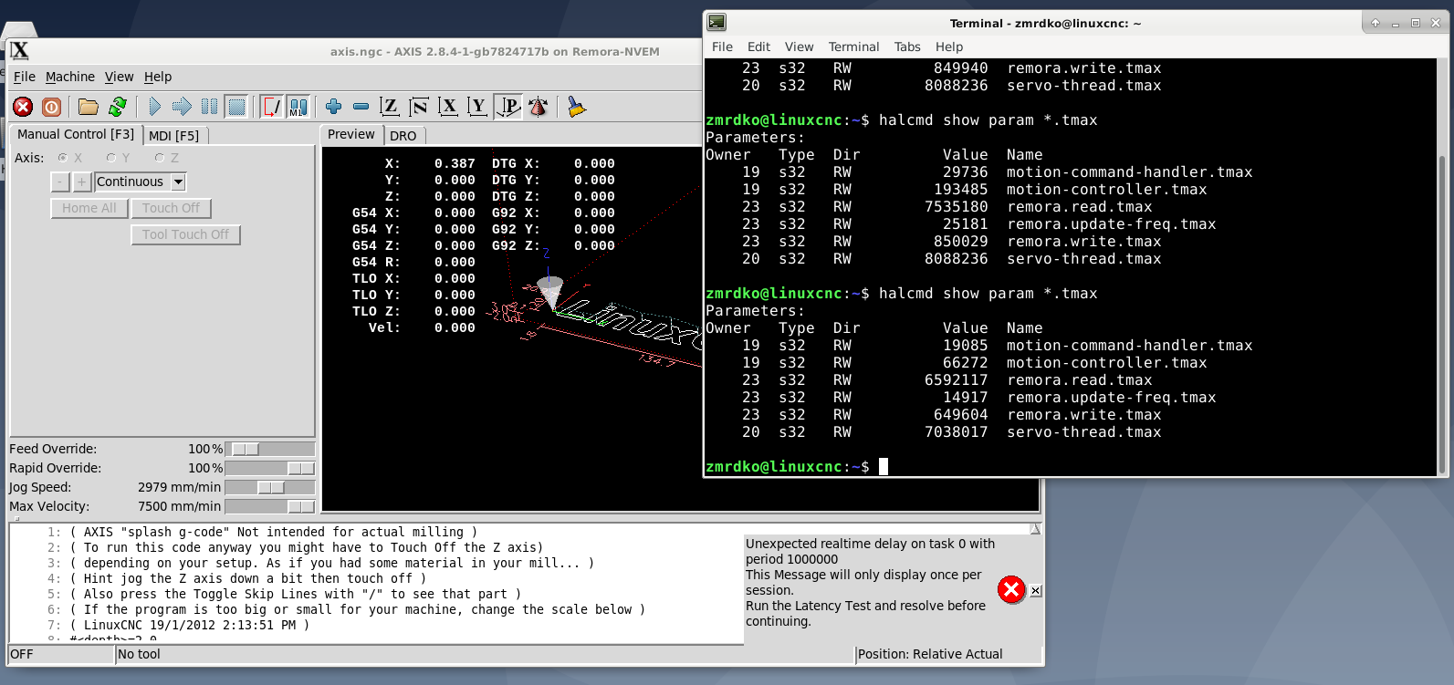
Task: Click the terminal command prompt cursor
Action: click(884, 466)
